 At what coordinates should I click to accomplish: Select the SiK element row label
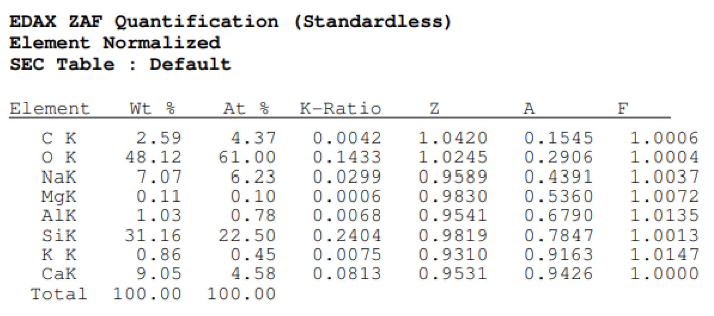coord(59,235)
